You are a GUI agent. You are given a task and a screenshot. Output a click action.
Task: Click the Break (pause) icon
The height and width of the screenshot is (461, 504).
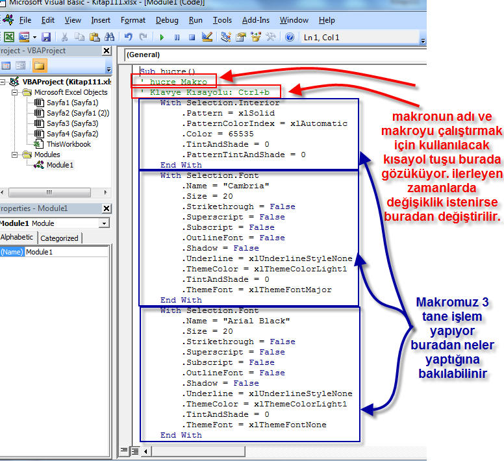[x=177, y=38]
